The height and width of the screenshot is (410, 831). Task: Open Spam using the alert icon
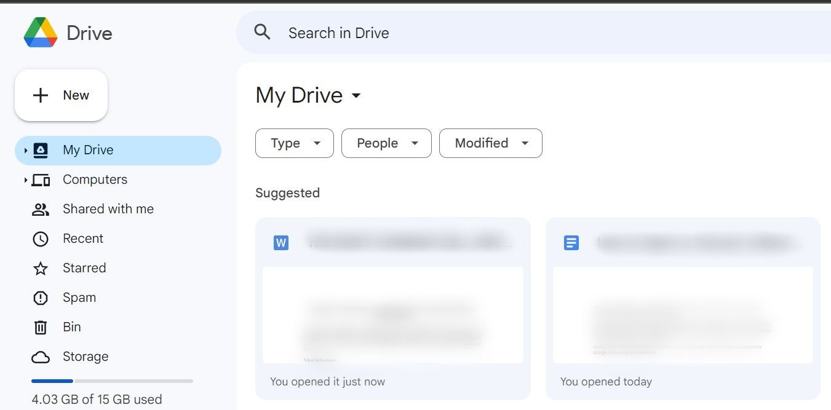click(x=40, y=297)
